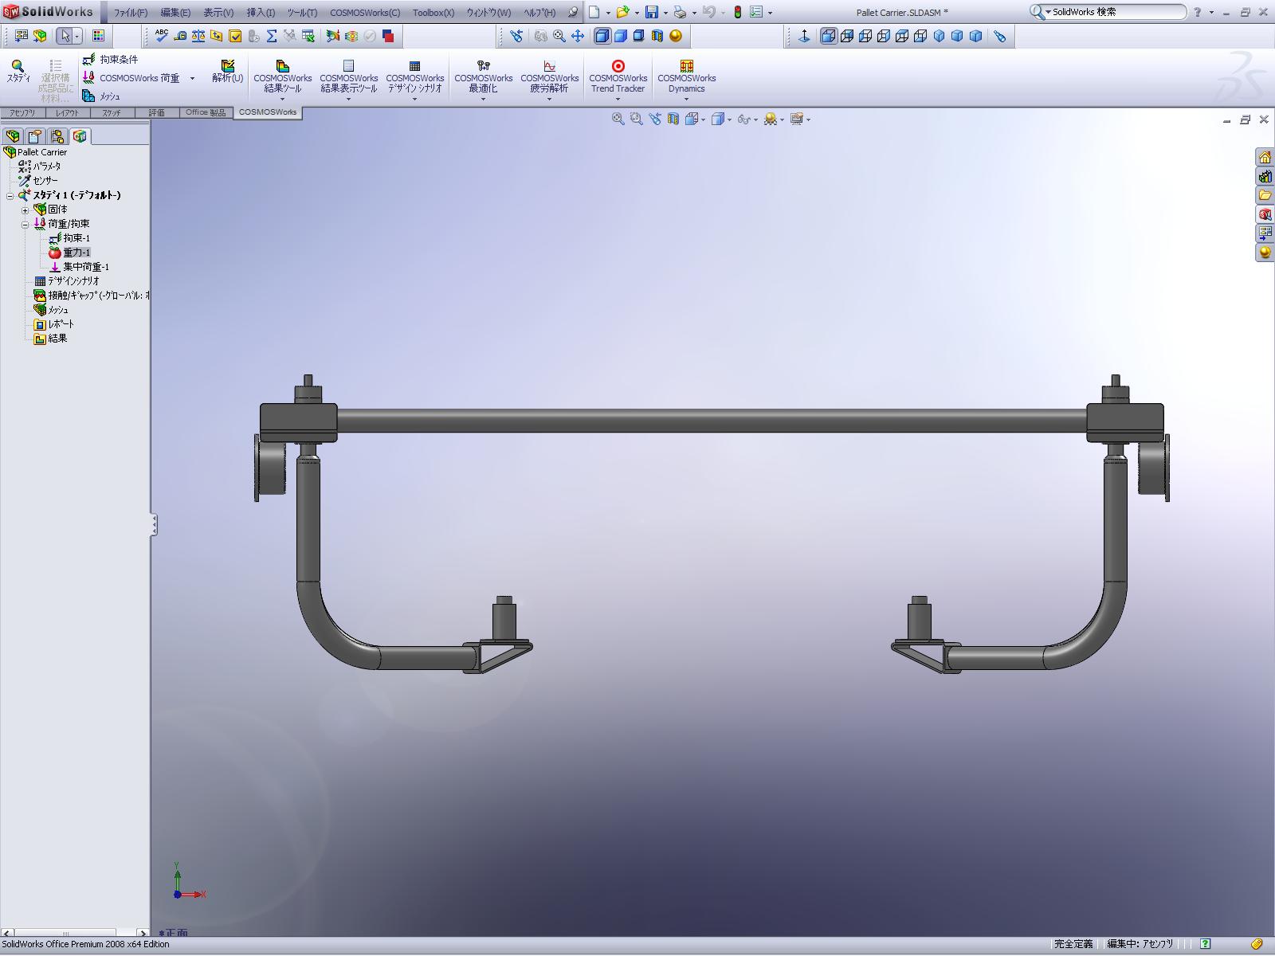This screenshot has width=1275, height=956.
Task: Click the メッシュ (Mesh) ribbon button
Action: pos(101,96)
